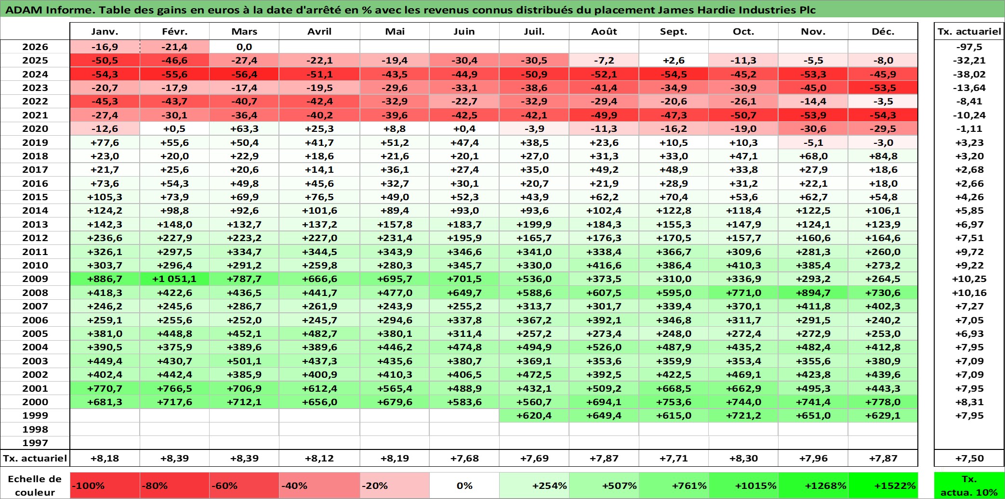
Task: Select the +366,7 cell in 2011
Action: click(x=674, y=252)
